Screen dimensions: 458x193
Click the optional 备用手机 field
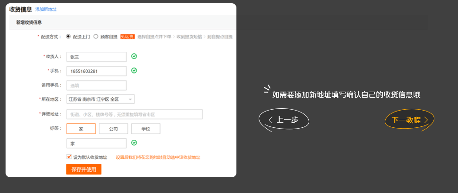point(96,86)
